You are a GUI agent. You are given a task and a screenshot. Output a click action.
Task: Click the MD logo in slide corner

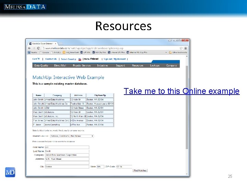pyautogui.click(x=10, y=172)
